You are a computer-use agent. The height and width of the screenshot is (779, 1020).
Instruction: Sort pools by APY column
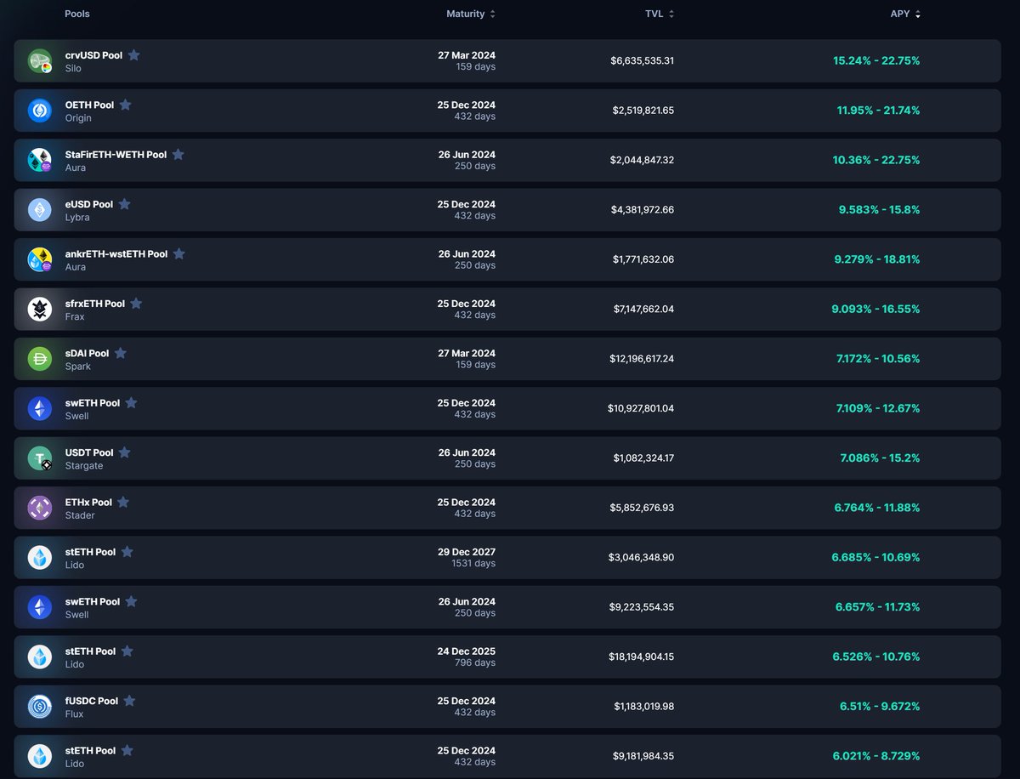coord(905,14)
